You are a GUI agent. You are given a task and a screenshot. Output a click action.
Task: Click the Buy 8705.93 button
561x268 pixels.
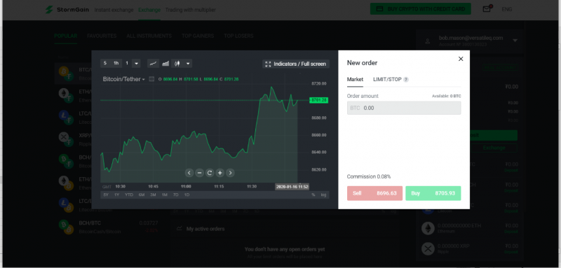[433, 193]
